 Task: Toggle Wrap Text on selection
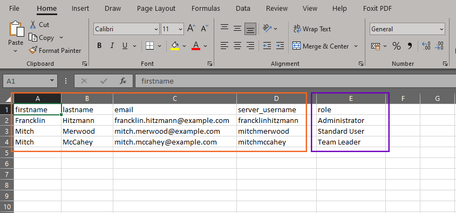[311, 29]
